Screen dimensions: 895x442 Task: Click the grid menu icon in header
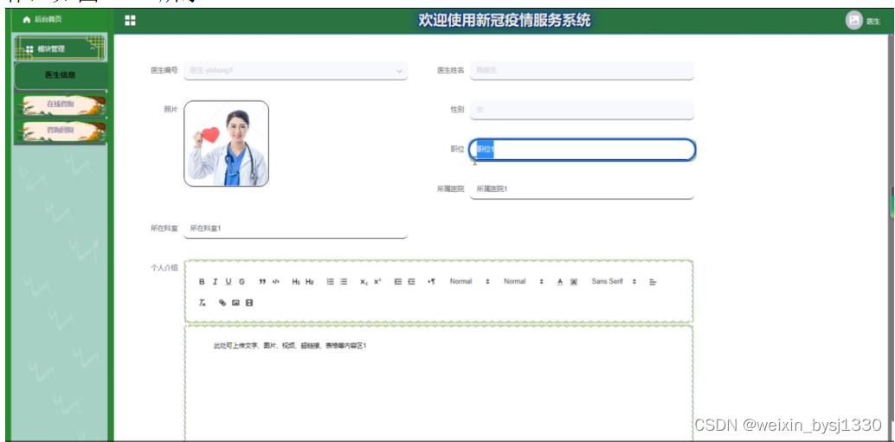(x=130, y=21)
